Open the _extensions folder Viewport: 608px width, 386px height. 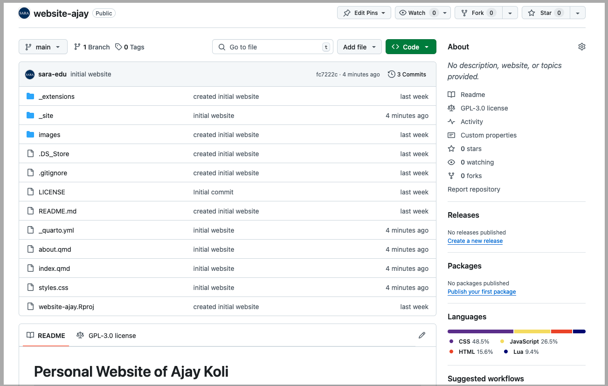coord(56,96)
